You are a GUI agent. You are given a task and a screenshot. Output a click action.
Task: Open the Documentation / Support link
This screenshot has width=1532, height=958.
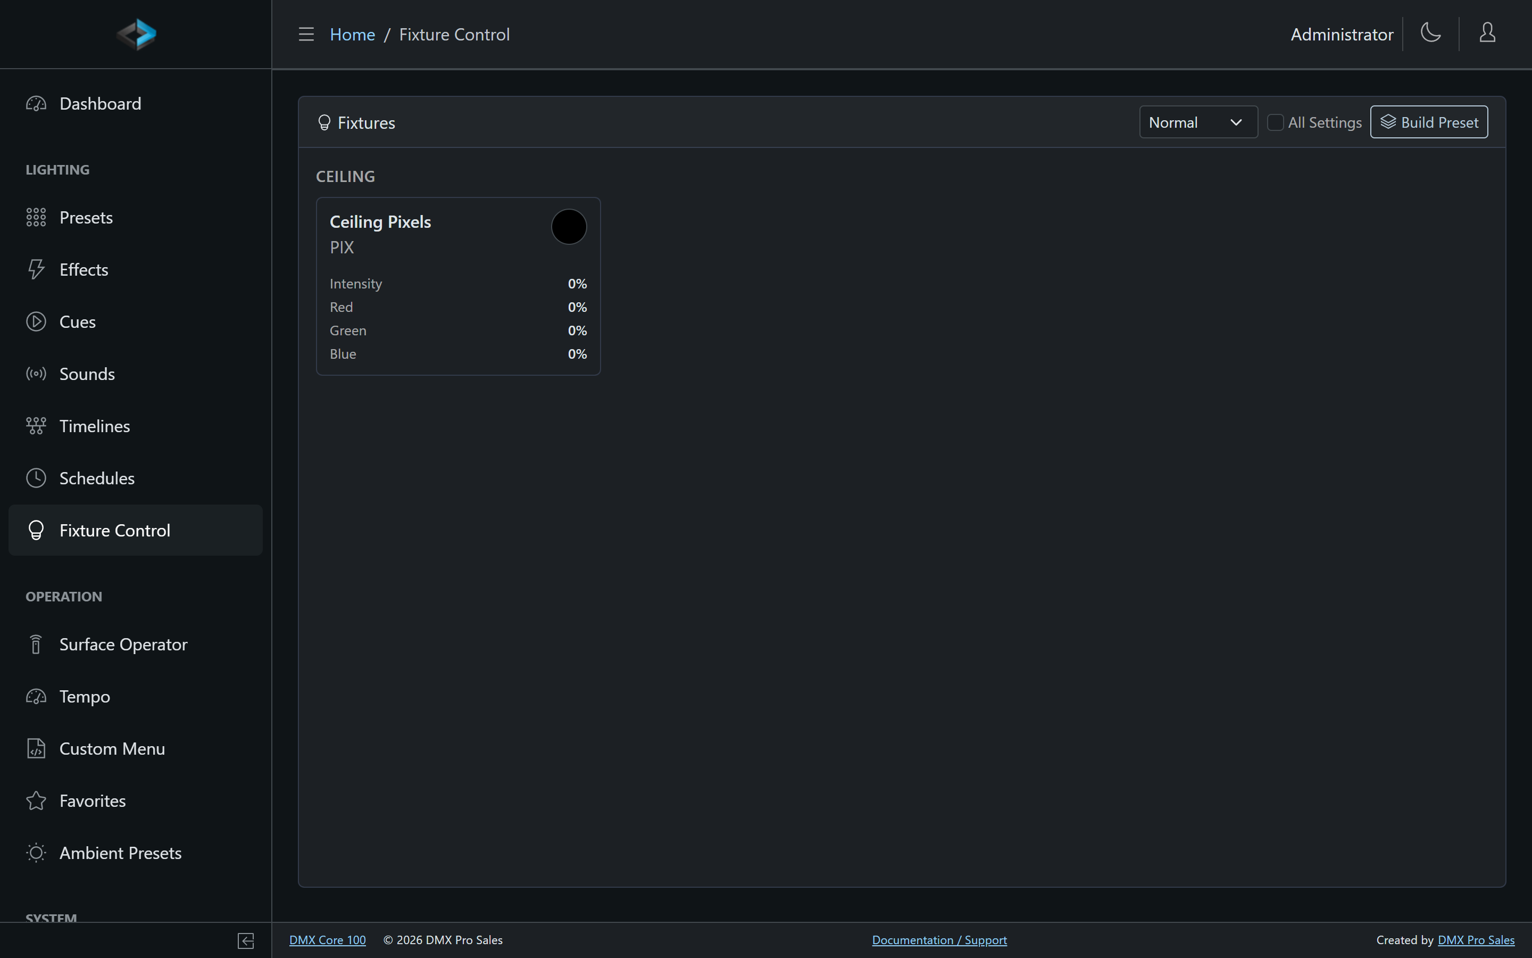point(939,940)
